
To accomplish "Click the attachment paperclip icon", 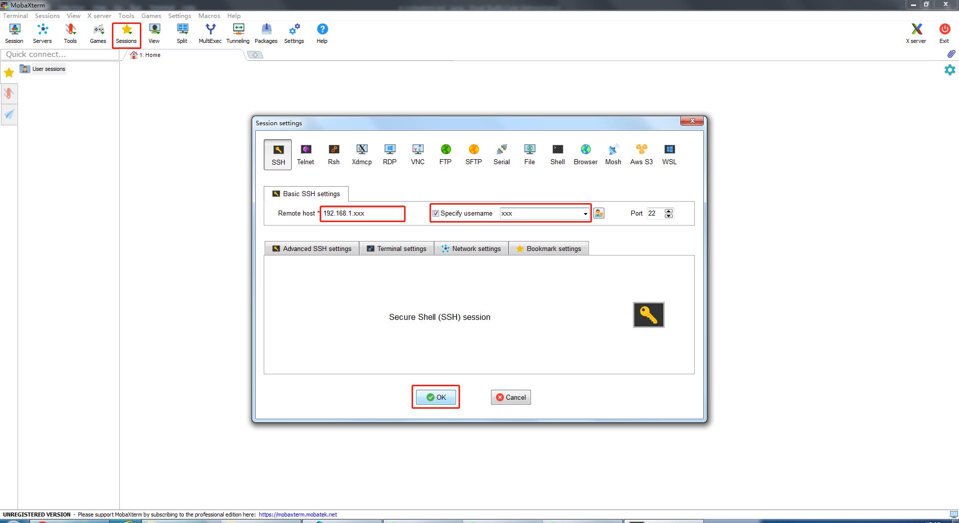I will click(951, 53).
